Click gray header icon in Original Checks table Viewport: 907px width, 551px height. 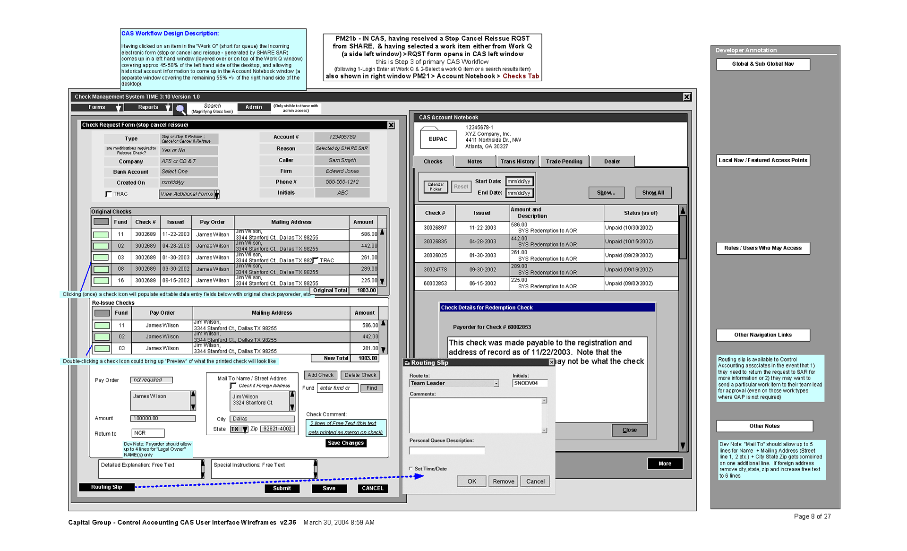[x=101, y=222]
